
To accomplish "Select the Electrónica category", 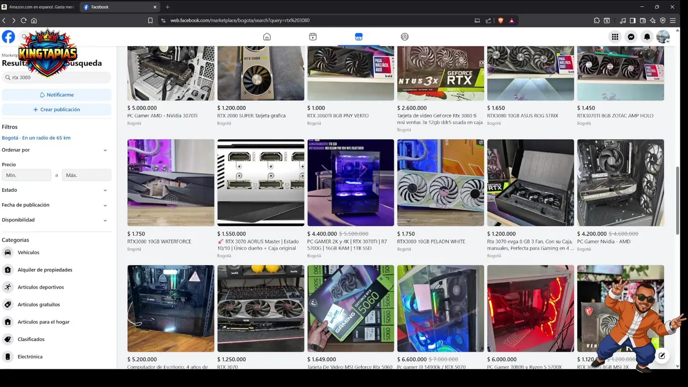I will (56, 357).
